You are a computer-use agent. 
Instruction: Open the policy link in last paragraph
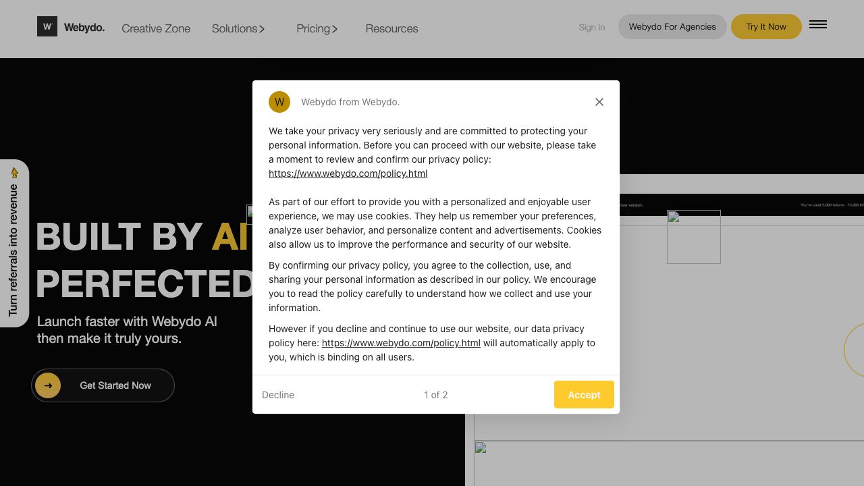401,343
